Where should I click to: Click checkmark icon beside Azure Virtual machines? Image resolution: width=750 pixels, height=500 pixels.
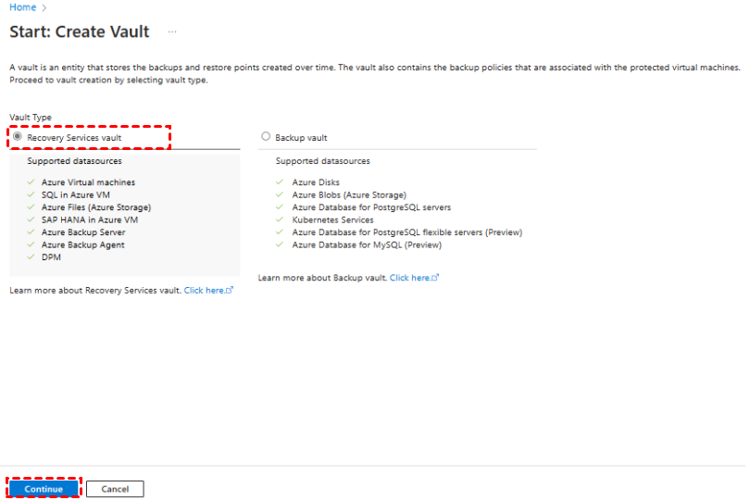tap(31, 182)
